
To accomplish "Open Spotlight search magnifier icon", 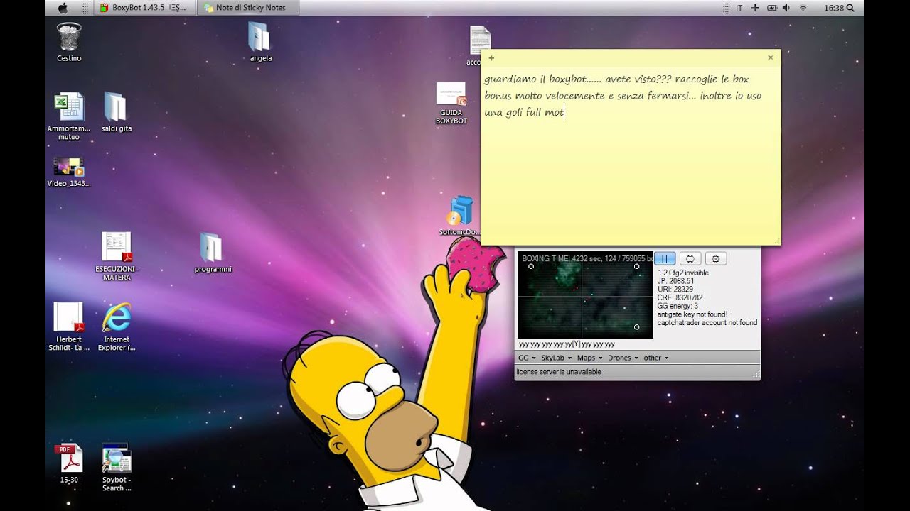I will [x=851, y=8].
